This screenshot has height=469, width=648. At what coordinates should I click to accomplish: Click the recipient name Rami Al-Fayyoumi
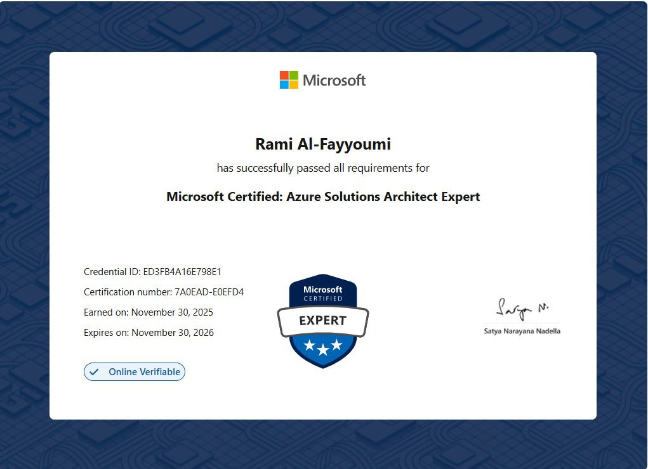point(323,145)
